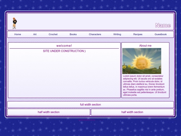Click the 'full width section' box
Viewport: 181px width, 136px height.
(x=90, y=104)
